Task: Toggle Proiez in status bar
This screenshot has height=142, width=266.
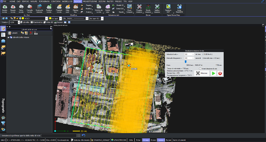Action: [153, 140]
